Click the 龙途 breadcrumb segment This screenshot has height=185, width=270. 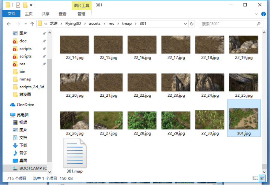coord(53,24)
